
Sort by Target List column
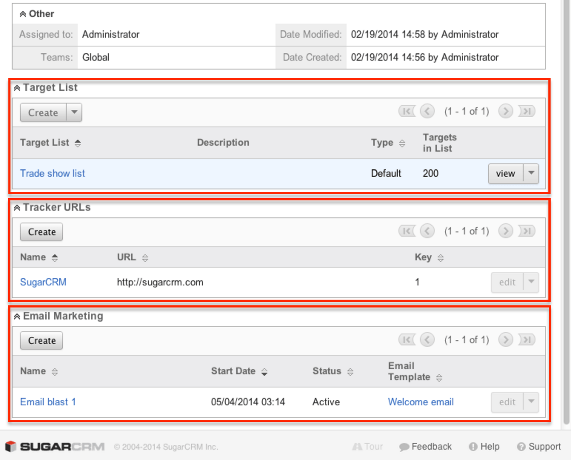[x=50, y=143]
